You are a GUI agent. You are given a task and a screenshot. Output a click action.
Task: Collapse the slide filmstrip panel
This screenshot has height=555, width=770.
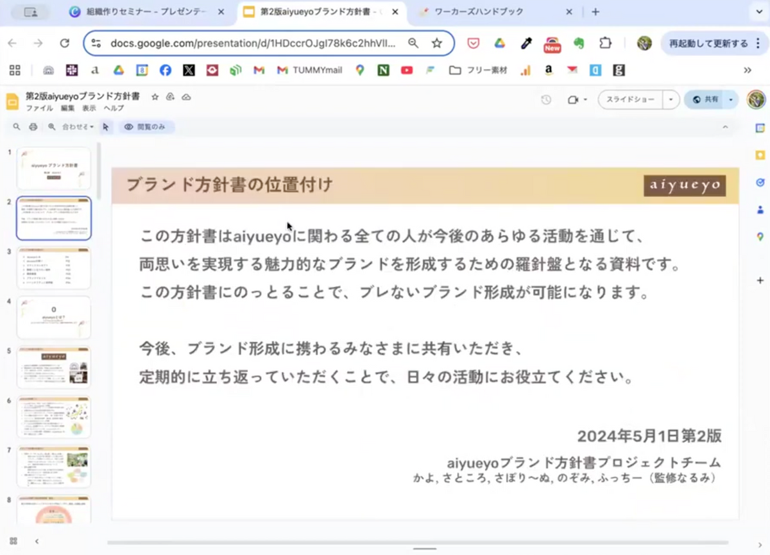pos(37,541)
